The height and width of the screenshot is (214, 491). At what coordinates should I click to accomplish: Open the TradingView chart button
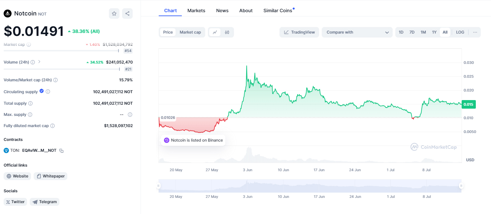[x=299, y=32]
